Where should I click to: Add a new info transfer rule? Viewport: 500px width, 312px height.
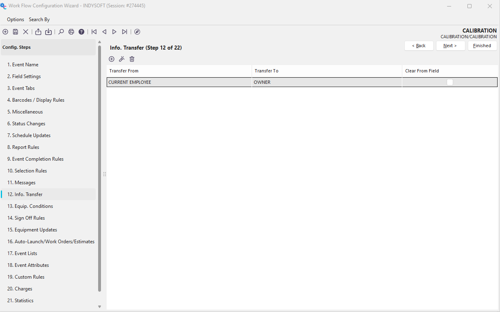[112, 59]
